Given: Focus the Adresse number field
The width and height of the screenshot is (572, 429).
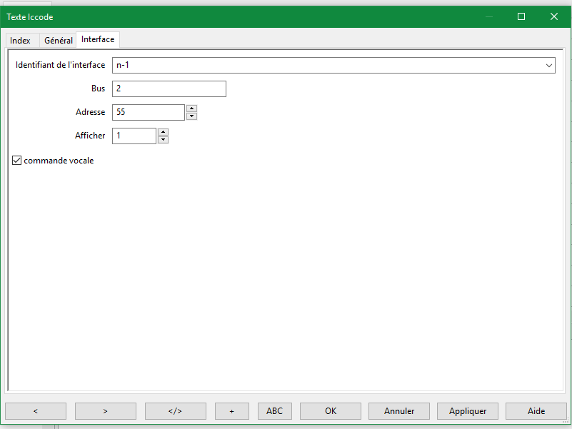Looking at the screenshot, I should (149, 112).
